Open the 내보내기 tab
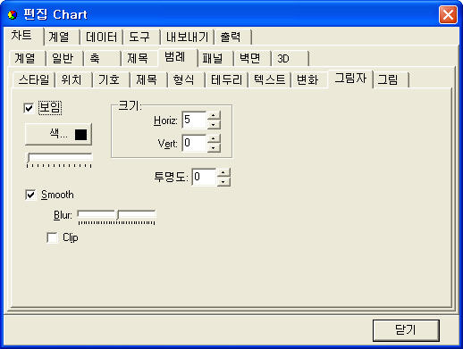The width and height of the screenshot is (463, 349). click(187, 37)
